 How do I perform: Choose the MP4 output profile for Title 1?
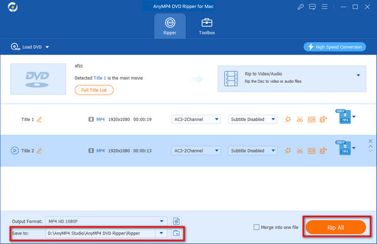[343, 117]
